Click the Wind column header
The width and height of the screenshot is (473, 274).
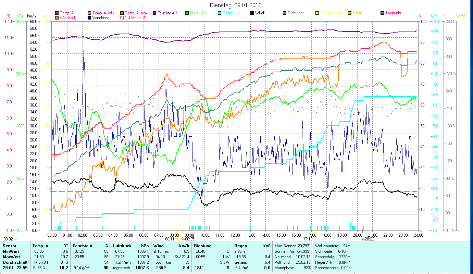coord(159,246)
